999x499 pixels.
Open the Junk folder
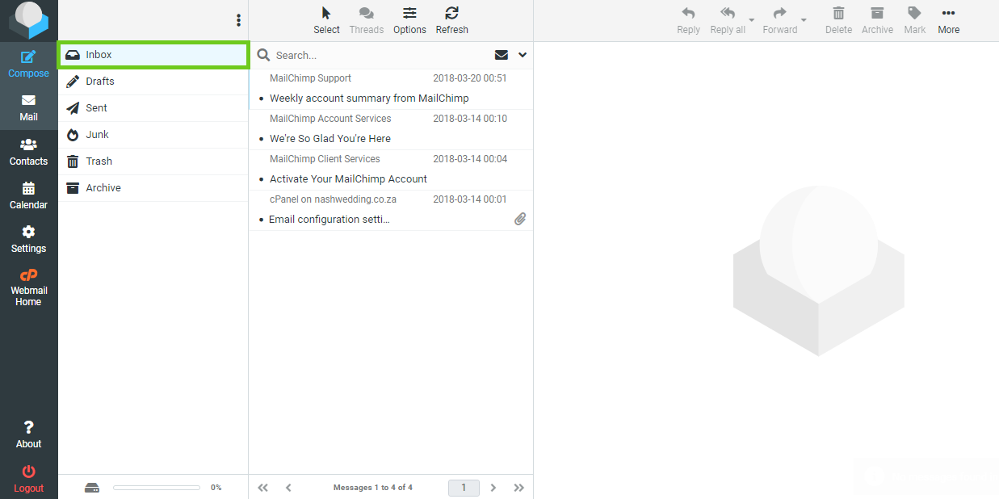97,135
